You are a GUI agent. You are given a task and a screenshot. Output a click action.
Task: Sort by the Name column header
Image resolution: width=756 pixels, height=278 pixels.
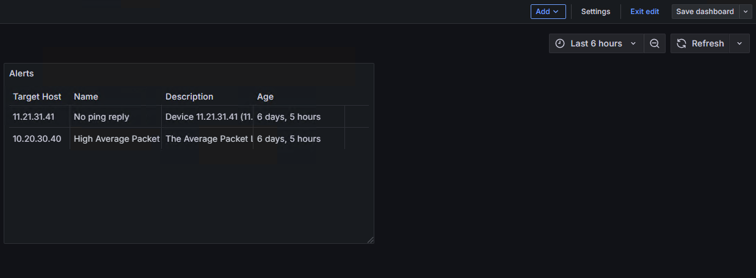pos(86,97)
